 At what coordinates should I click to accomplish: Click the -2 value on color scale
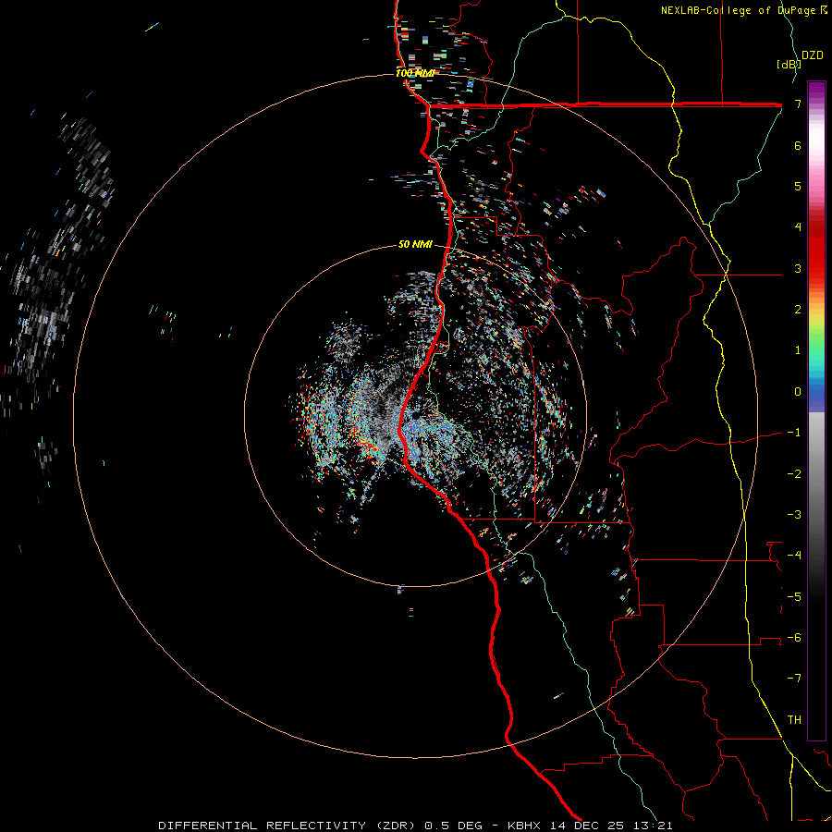pos(794,474)
